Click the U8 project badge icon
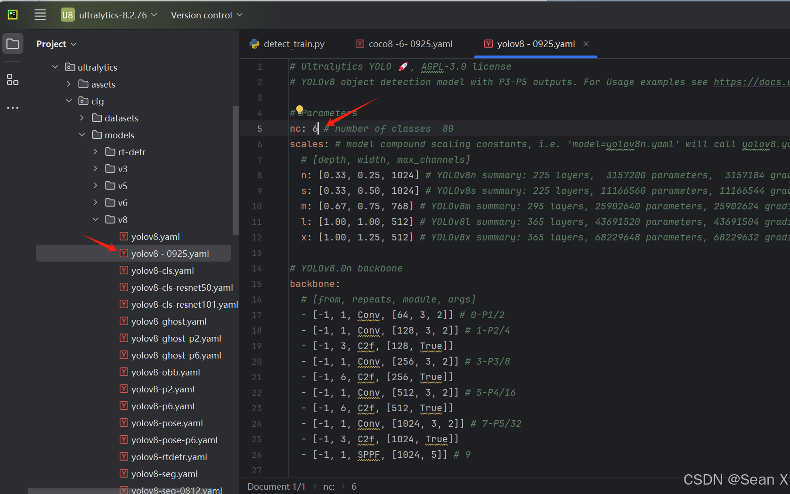 point(68,15)
